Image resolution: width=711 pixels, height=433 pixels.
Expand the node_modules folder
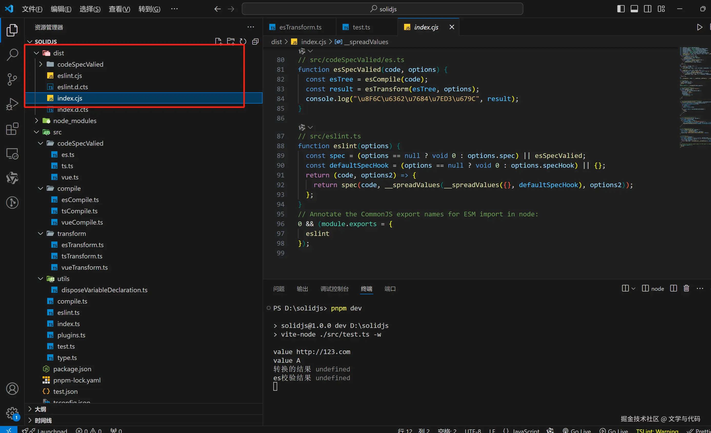pos(74,120)
